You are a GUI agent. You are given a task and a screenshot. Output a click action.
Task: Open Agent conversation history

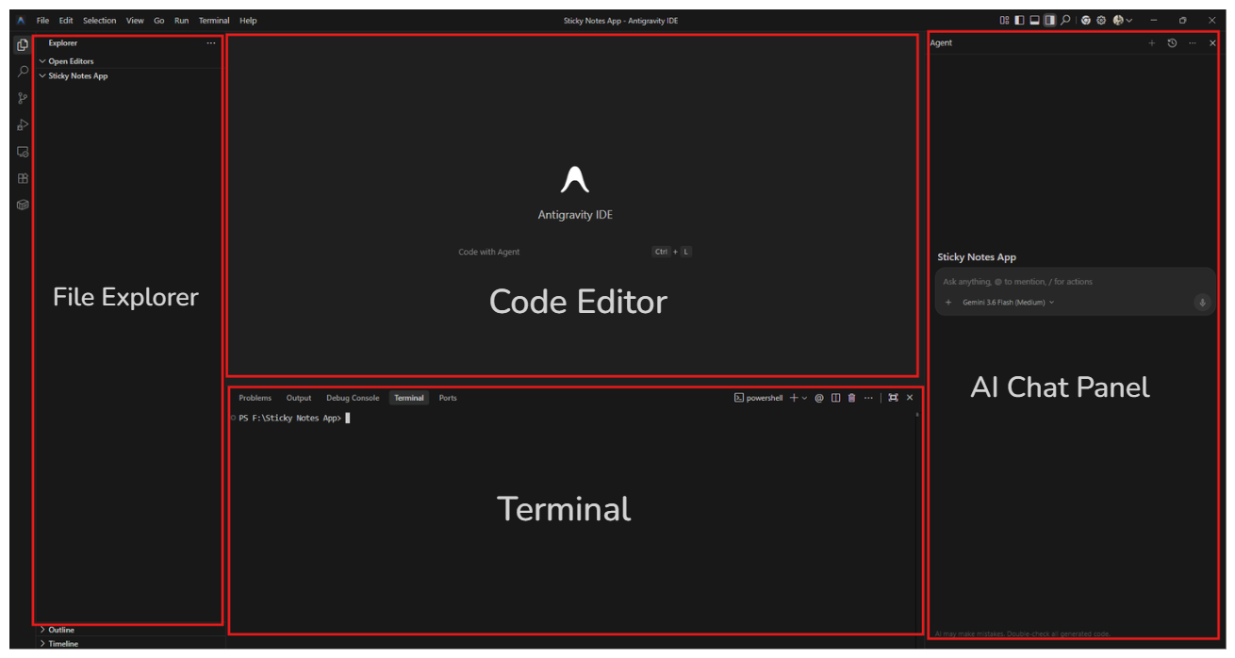pos(1172,42)
